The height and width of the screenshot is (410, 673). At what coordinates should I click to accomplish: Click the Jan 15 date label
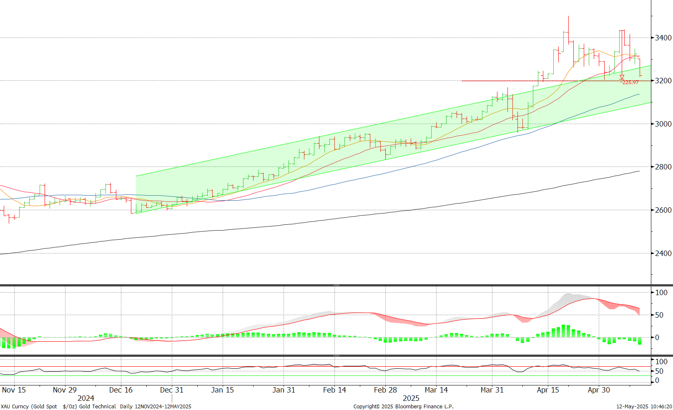(222, 390)
